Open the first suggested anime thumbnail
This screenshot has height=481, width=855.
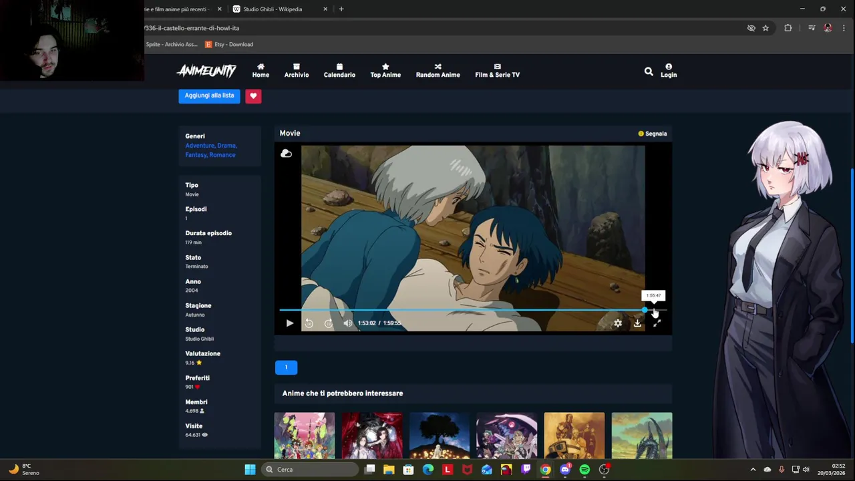click(305, 436)
